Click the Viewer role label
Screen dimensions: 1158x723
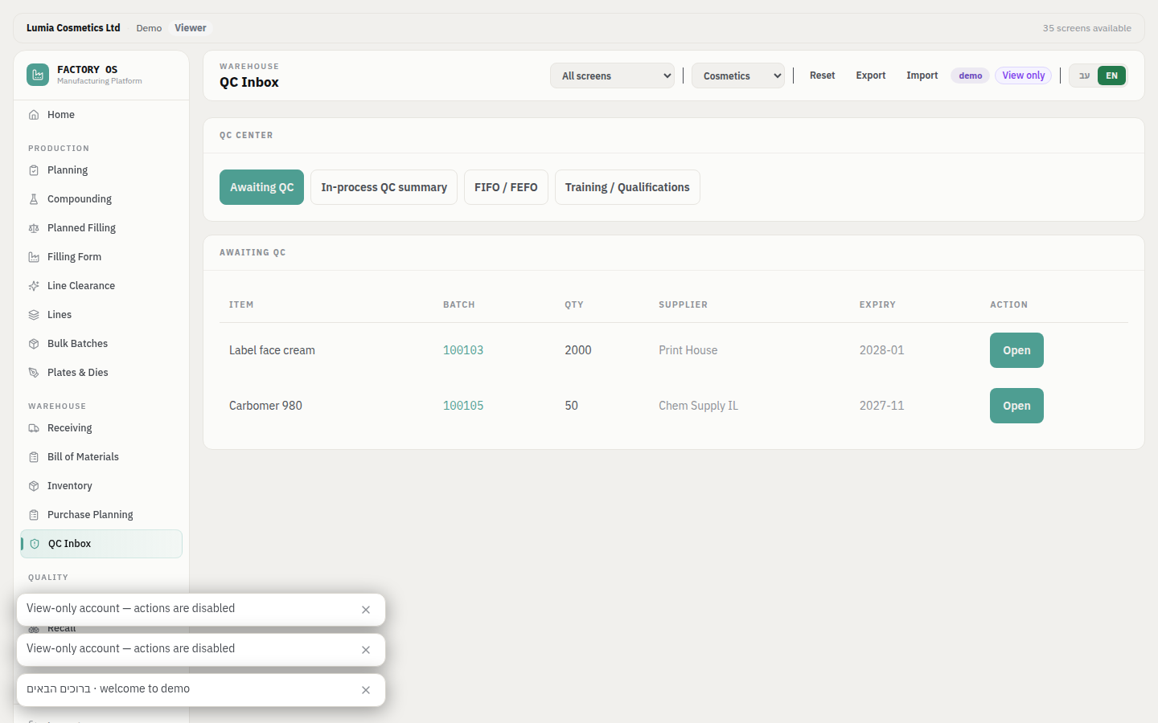(191, 28)
